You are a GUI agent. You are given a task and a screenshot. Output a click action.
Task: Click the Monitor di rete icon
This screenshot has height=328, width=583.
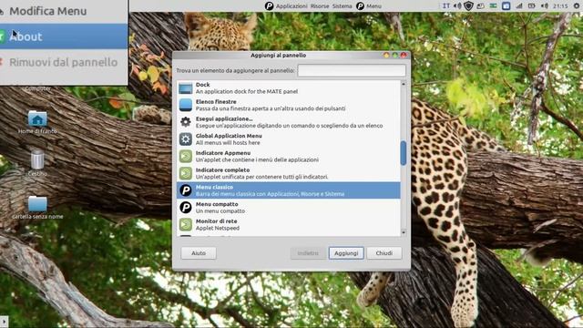pos(186,225)
